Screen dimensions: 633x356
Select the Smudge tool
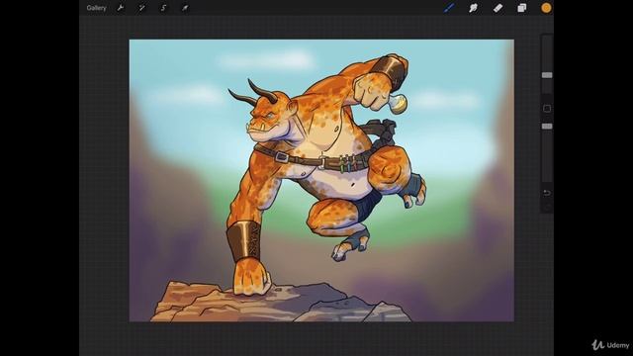473,8
